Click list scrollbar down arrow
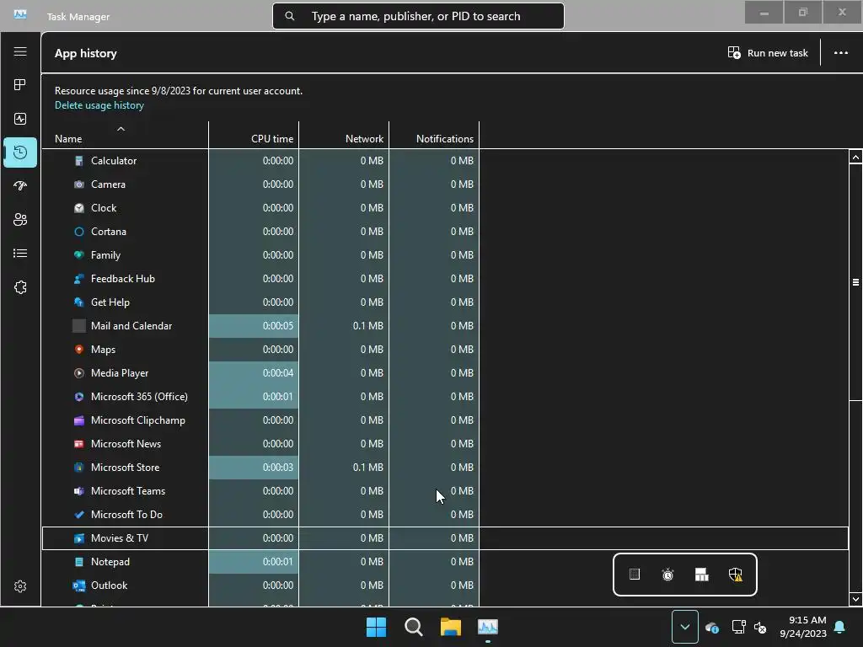Screen dimensions: 863x647 coord(855,599)
